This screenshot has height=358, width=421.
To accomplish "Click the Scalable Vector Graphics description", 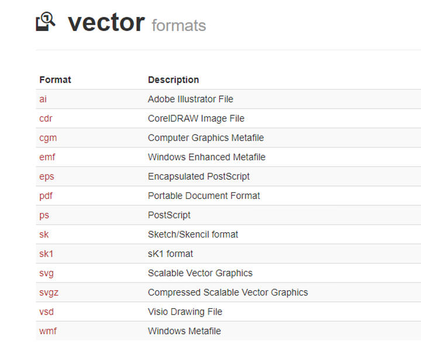I will (x=200, y=273).
